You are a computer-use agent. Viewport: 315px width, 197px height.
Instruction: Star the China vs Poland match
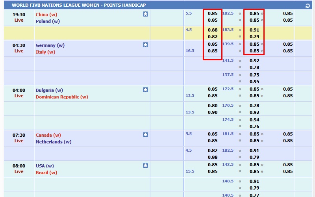[145, 14]
